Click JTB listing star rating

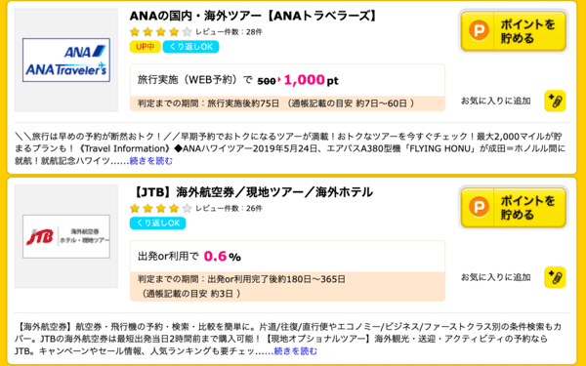pos(161,209)
